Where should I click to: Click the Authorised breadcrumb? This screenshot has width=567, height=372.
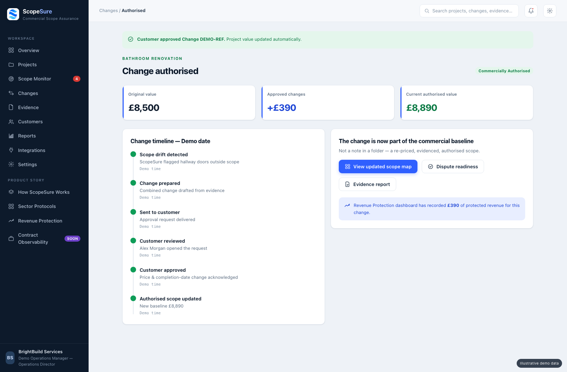(134, 11)
